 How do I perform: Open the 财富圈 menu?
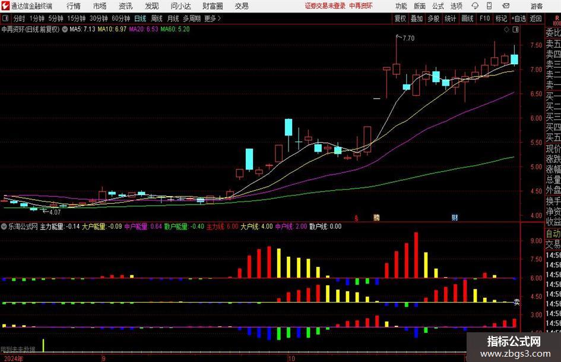pos(213,6)
